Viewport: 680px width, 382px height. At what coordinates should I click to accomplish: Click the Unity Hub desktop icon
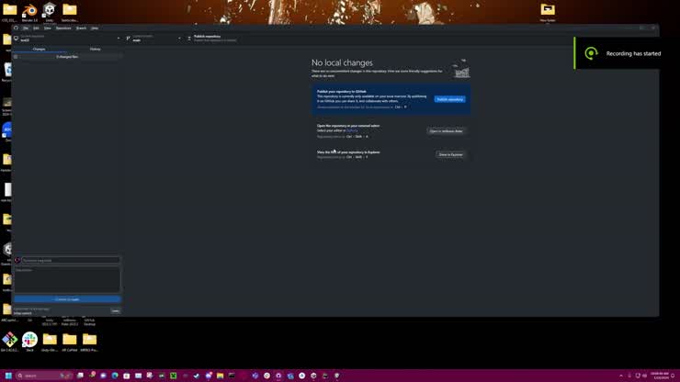coord(50,10)
